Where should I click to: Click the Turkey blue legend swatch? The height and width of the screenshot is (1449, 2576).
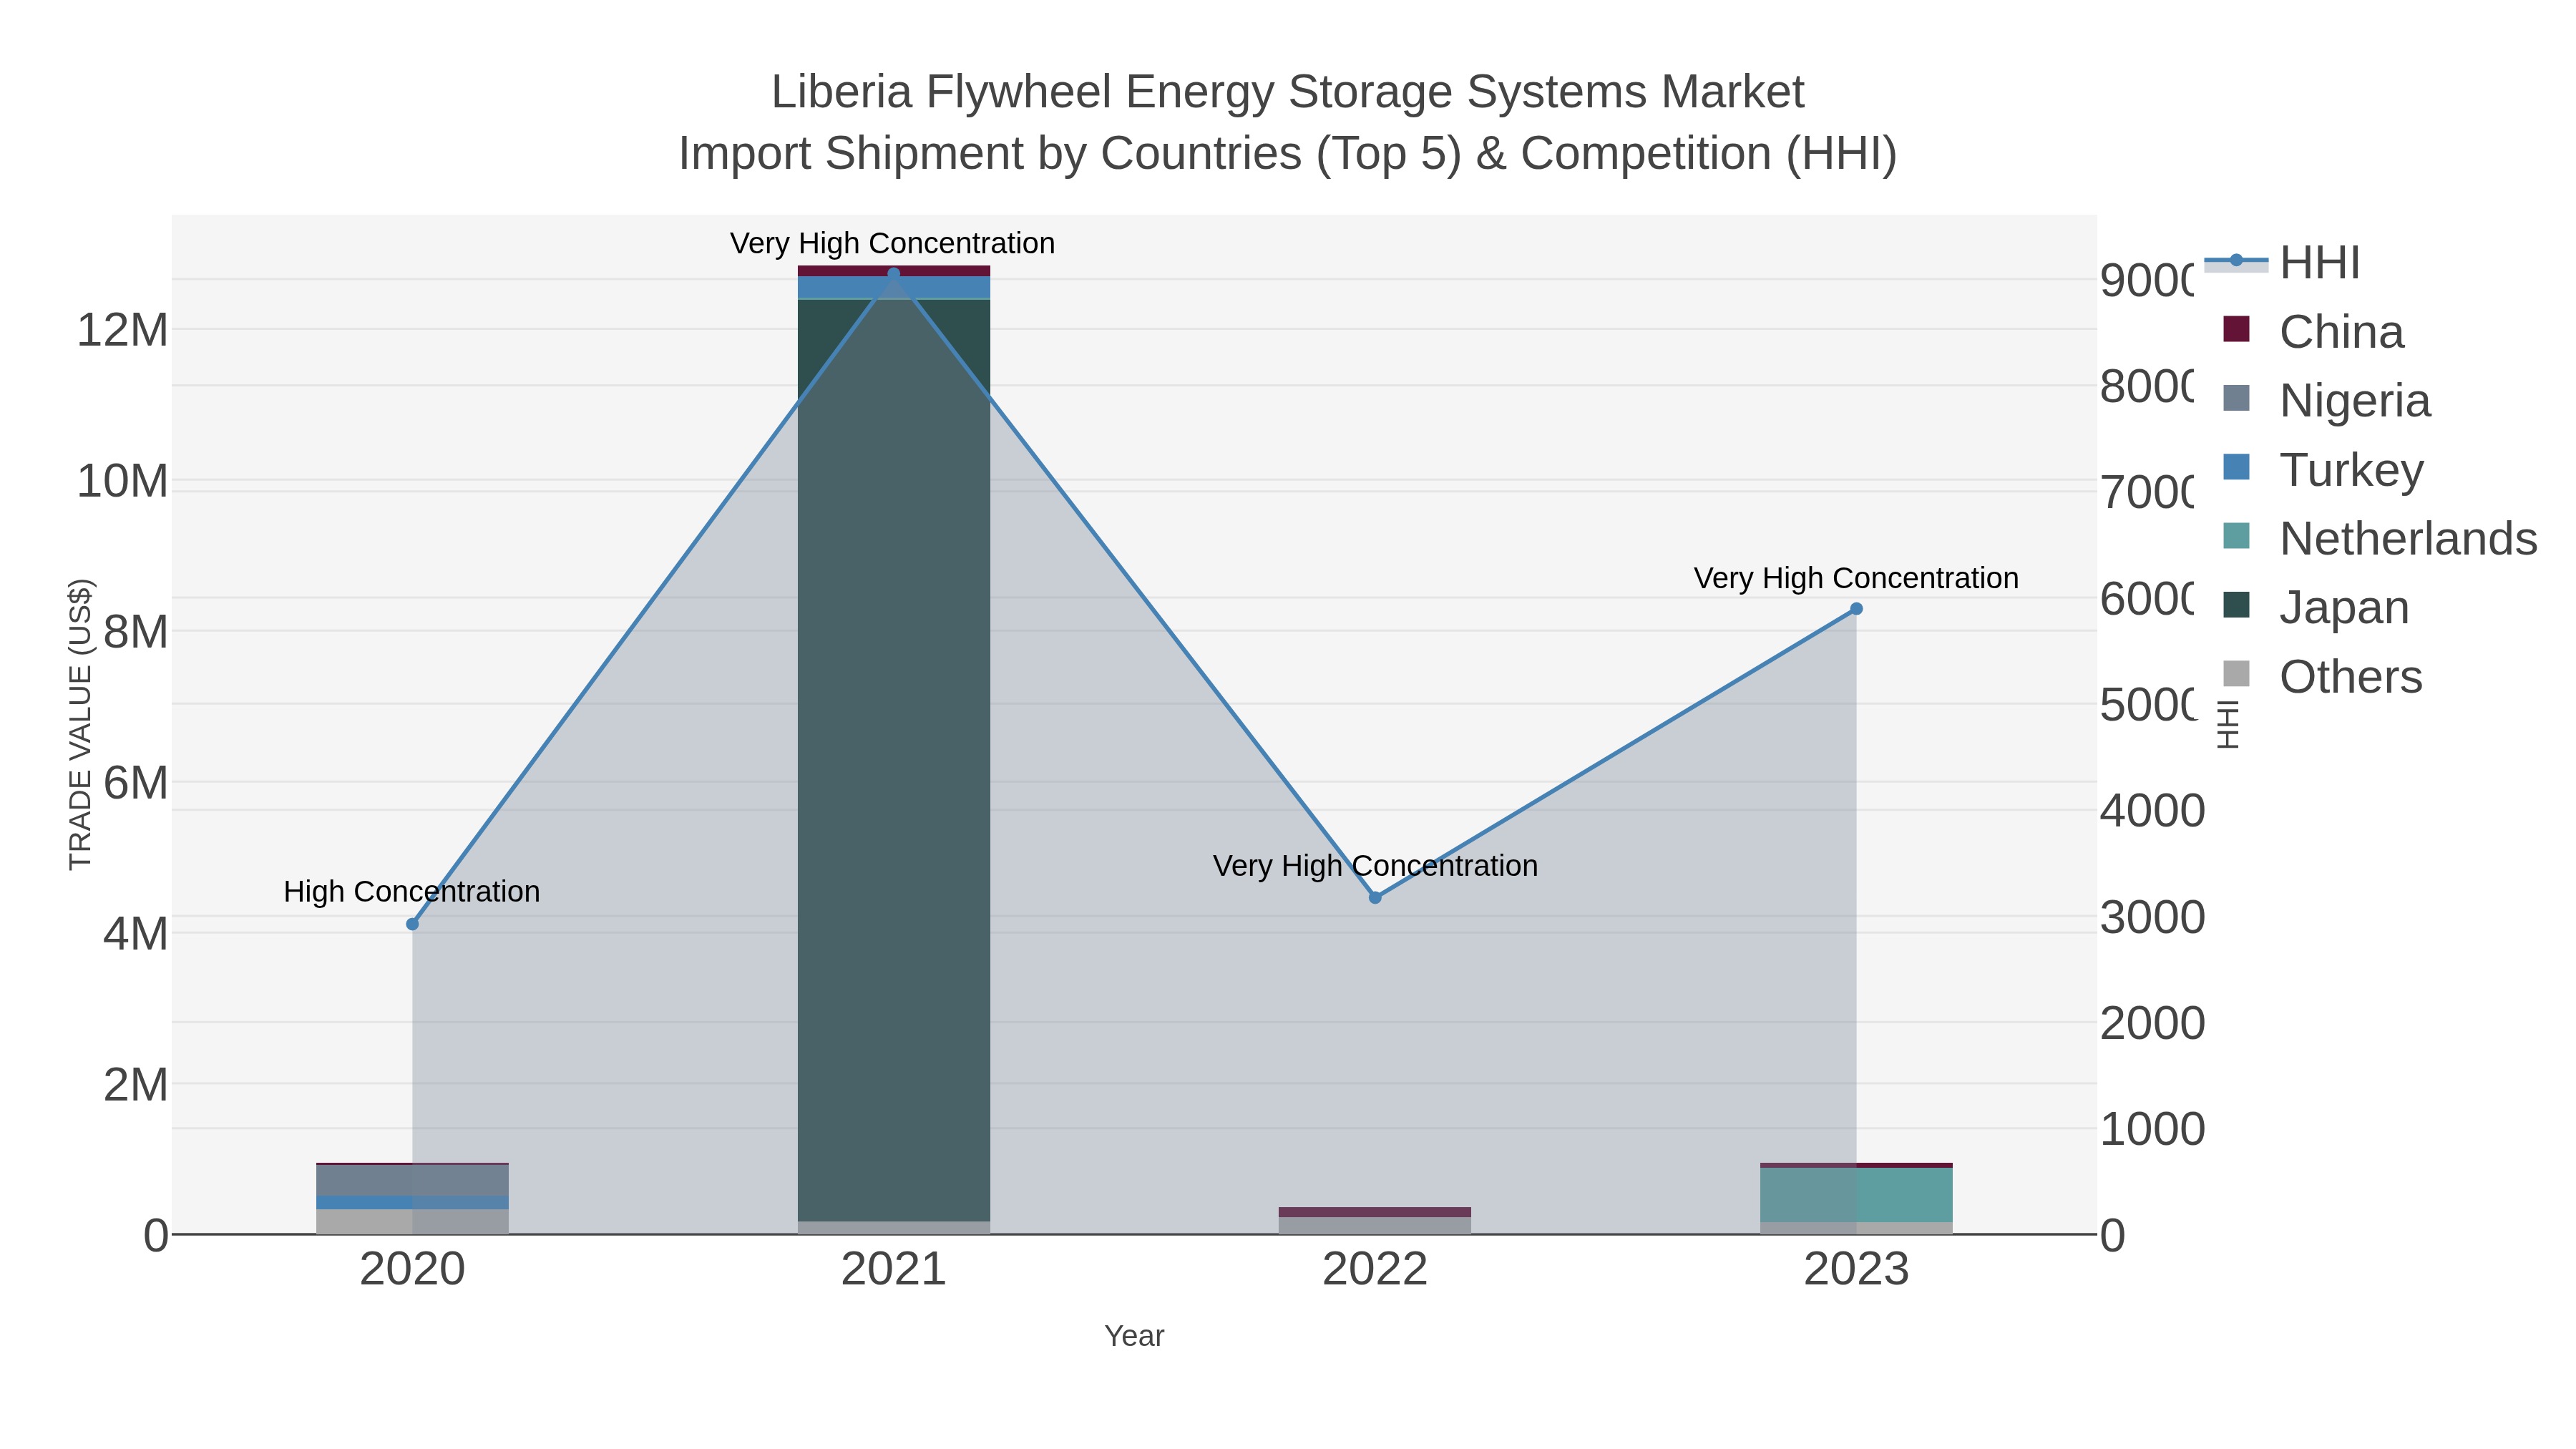pyautogui.click(x=2236, y=467)
